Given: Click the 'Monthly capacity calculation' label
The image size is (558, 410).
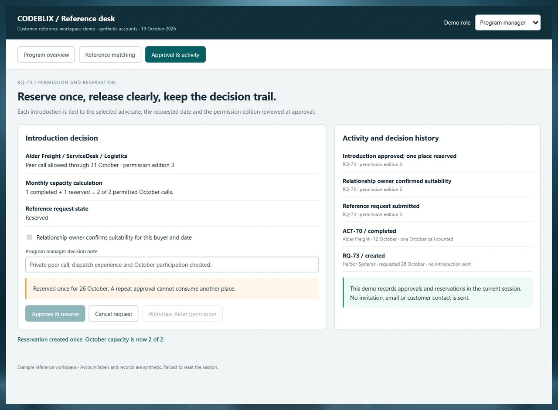Looking at the screenshot, I should point(64,183).
